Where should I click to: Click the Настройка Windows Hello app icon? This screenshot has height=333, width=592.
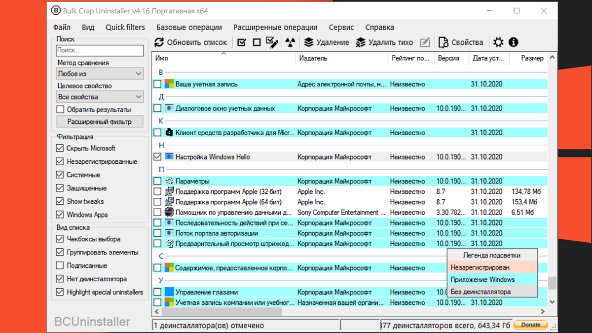(169, 157)
